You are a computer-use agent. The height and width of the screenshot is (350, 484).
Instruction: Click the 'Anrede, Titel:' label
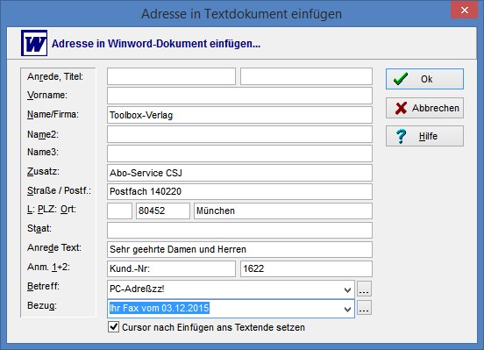point(55,76)
